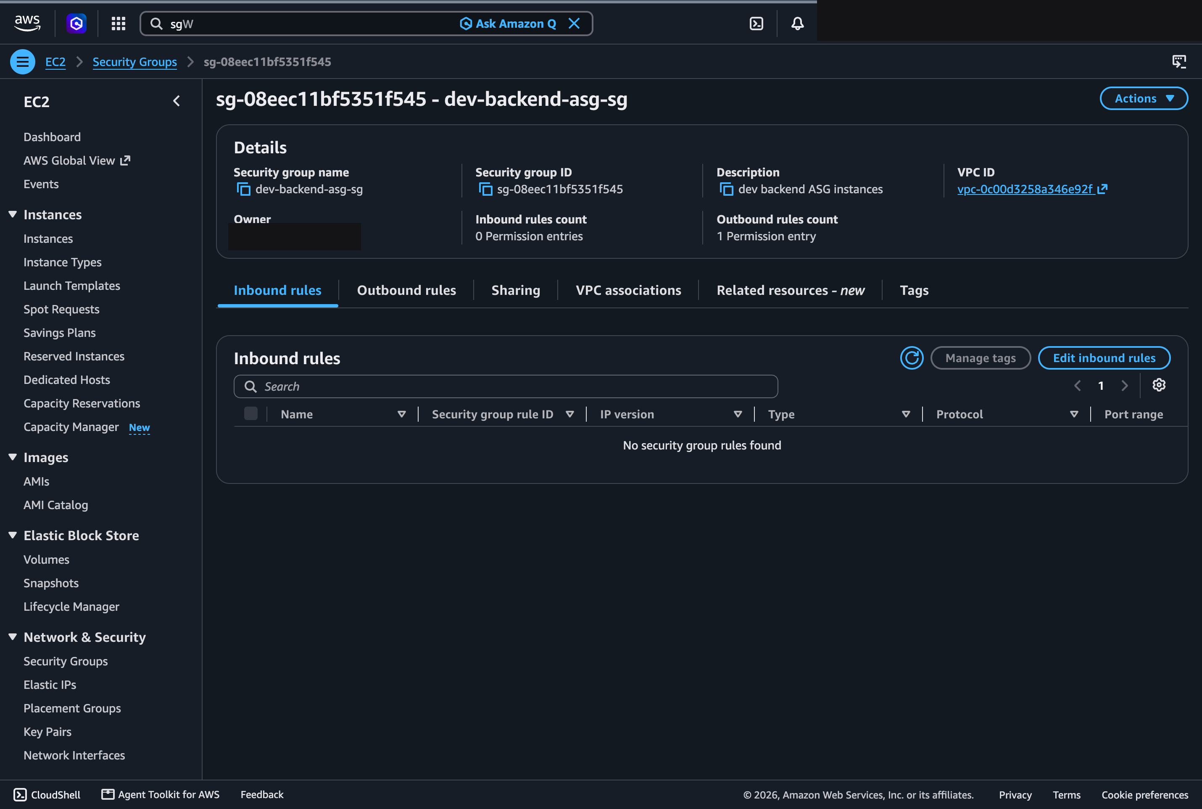This screenshot has width=1202, height=809.
Task: Collapse the EC2 sidebar with chevron
Action: tap(177, 101)
